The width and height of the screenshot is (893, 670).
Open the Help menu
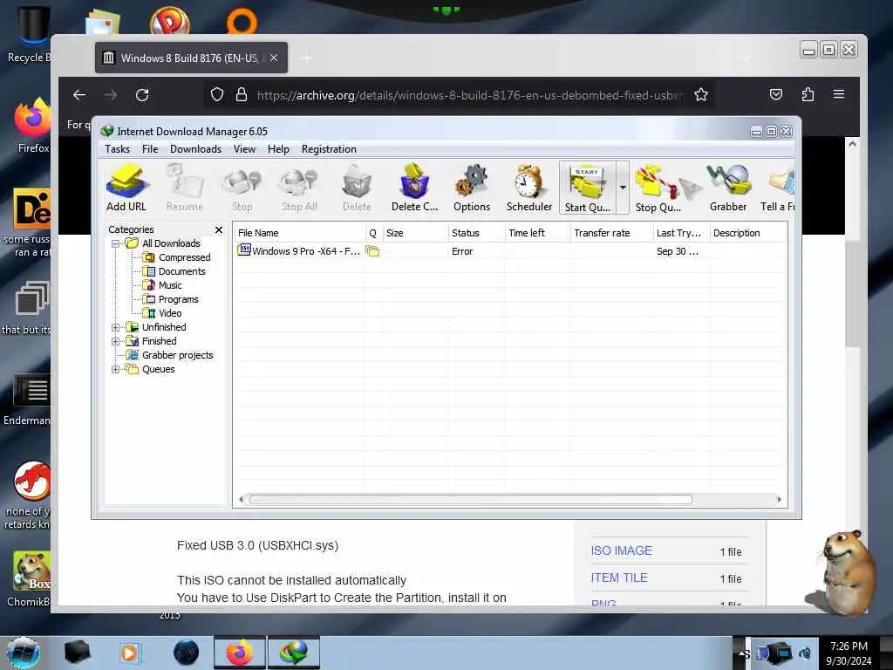278,149
